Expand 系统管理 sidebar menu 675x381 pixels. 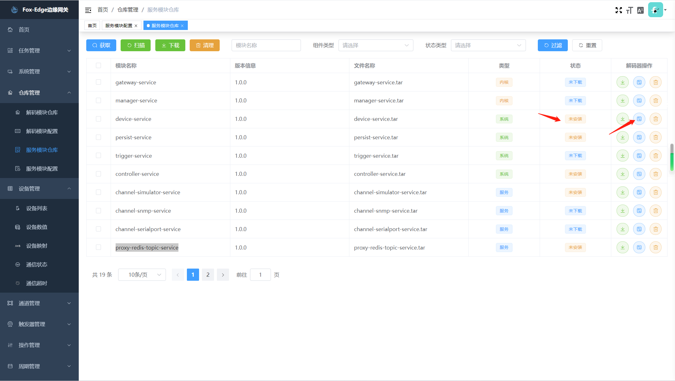[x=39, y=72]
